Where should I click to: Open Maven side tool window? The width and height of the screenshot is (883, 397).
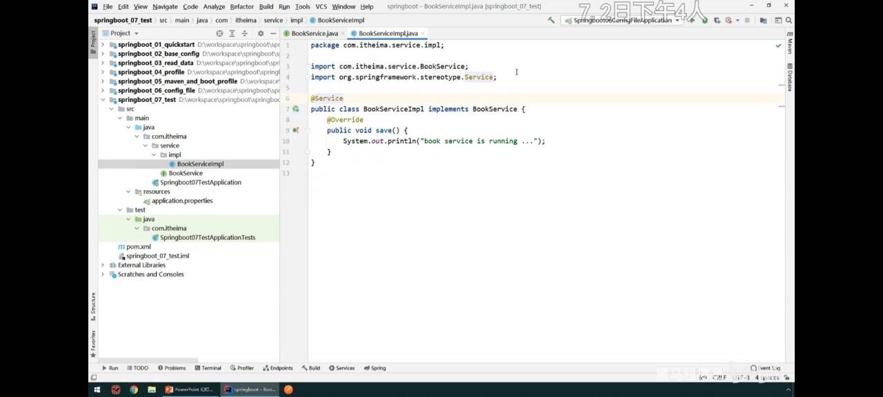pos(790,43)
